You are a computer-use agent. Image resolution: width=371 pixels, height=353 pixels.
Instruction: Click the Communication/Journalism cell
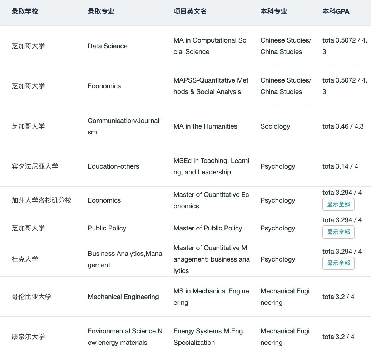coord(124,126)
